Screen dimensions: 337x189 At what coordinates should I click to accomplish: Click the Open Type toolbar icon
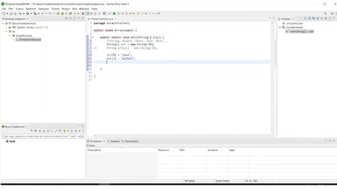[70, 14]
